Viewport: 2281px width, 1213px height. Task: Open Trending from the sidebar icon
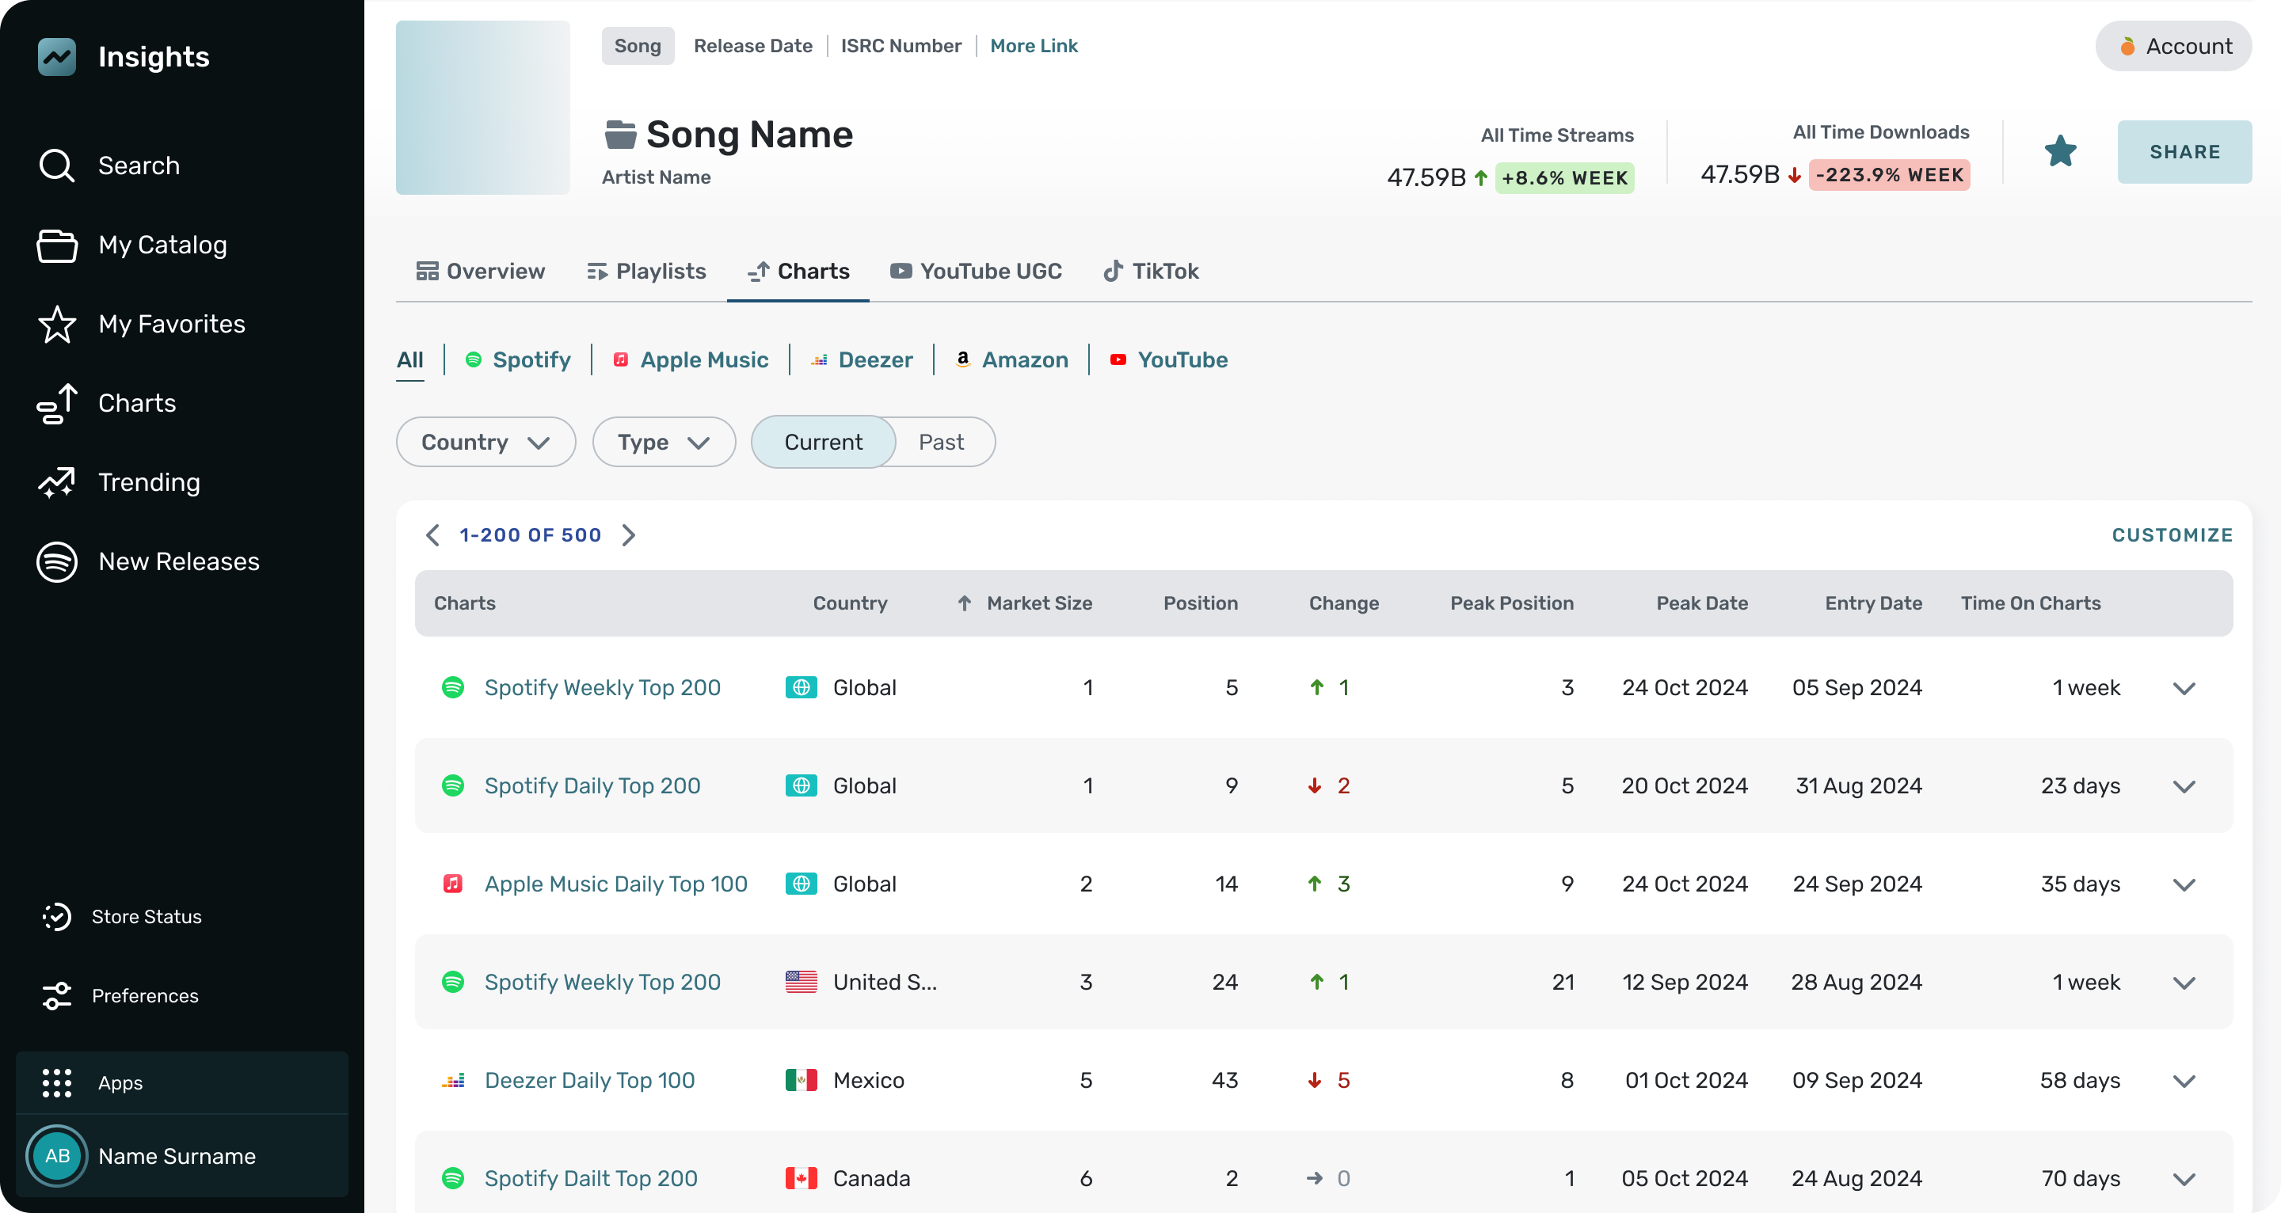(x=57, y=482)
